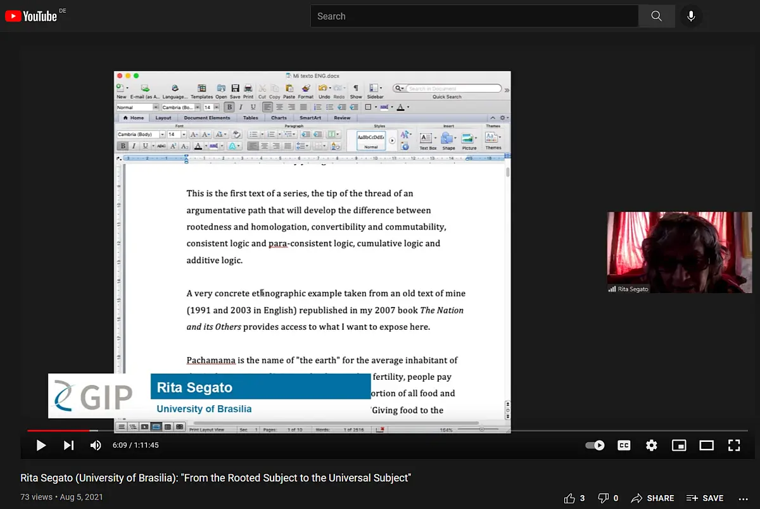Click the Word zoom slider in status bar

click(477, 429)
